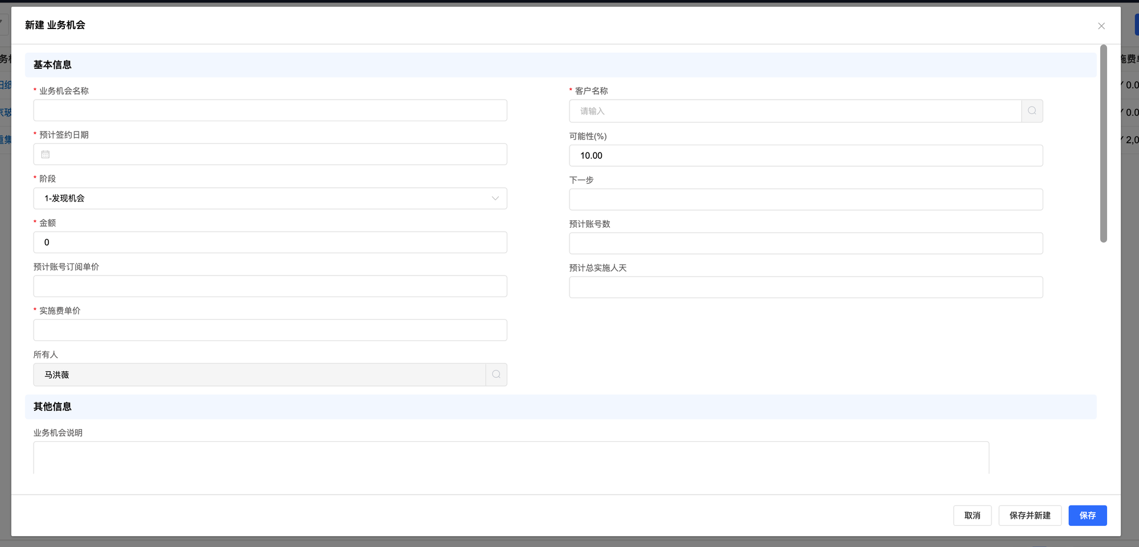Expand the 阶段 dropdown chevron

tap(495, 199)
